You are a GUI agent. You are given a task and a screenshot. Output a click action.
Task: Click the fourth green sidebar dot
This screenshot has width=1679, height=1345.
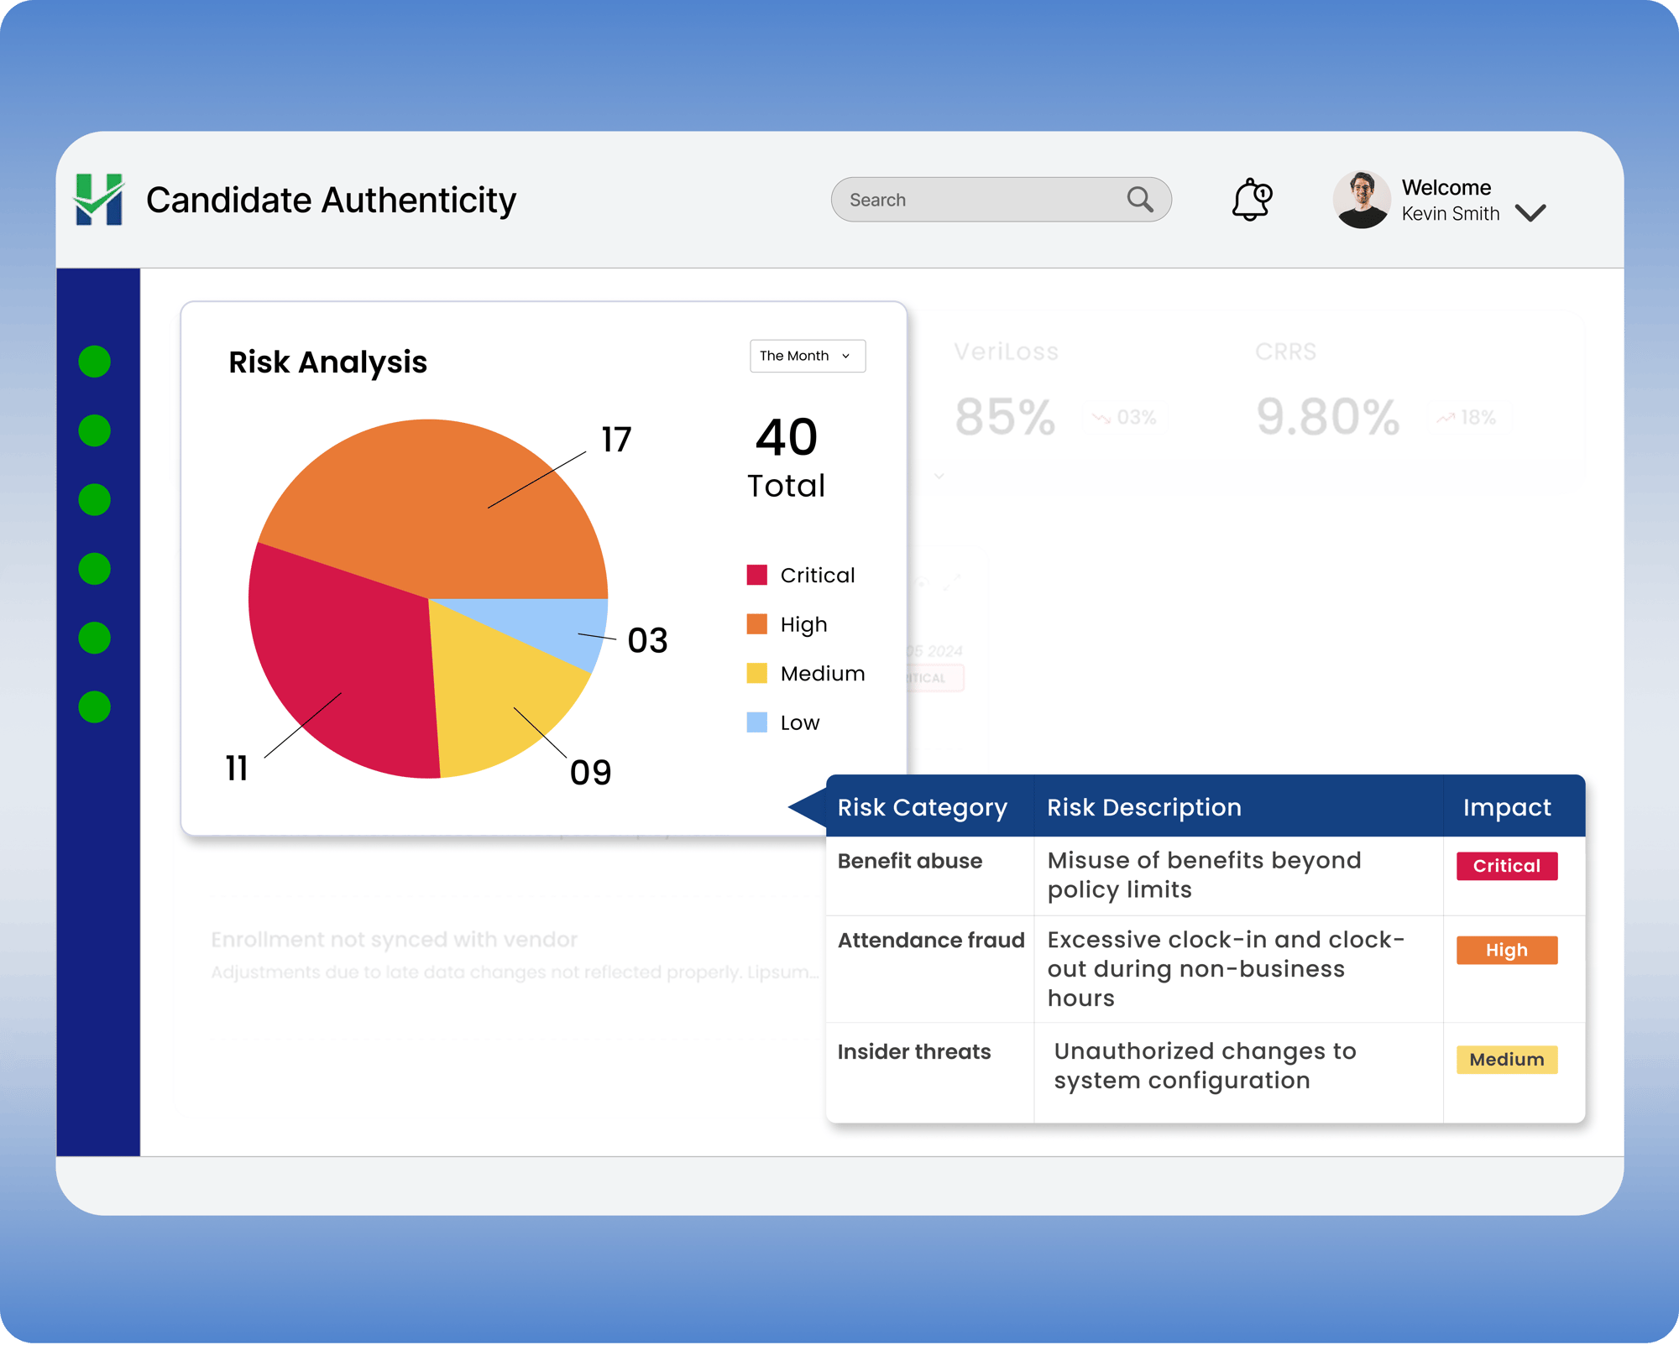(x=95, y=569)
